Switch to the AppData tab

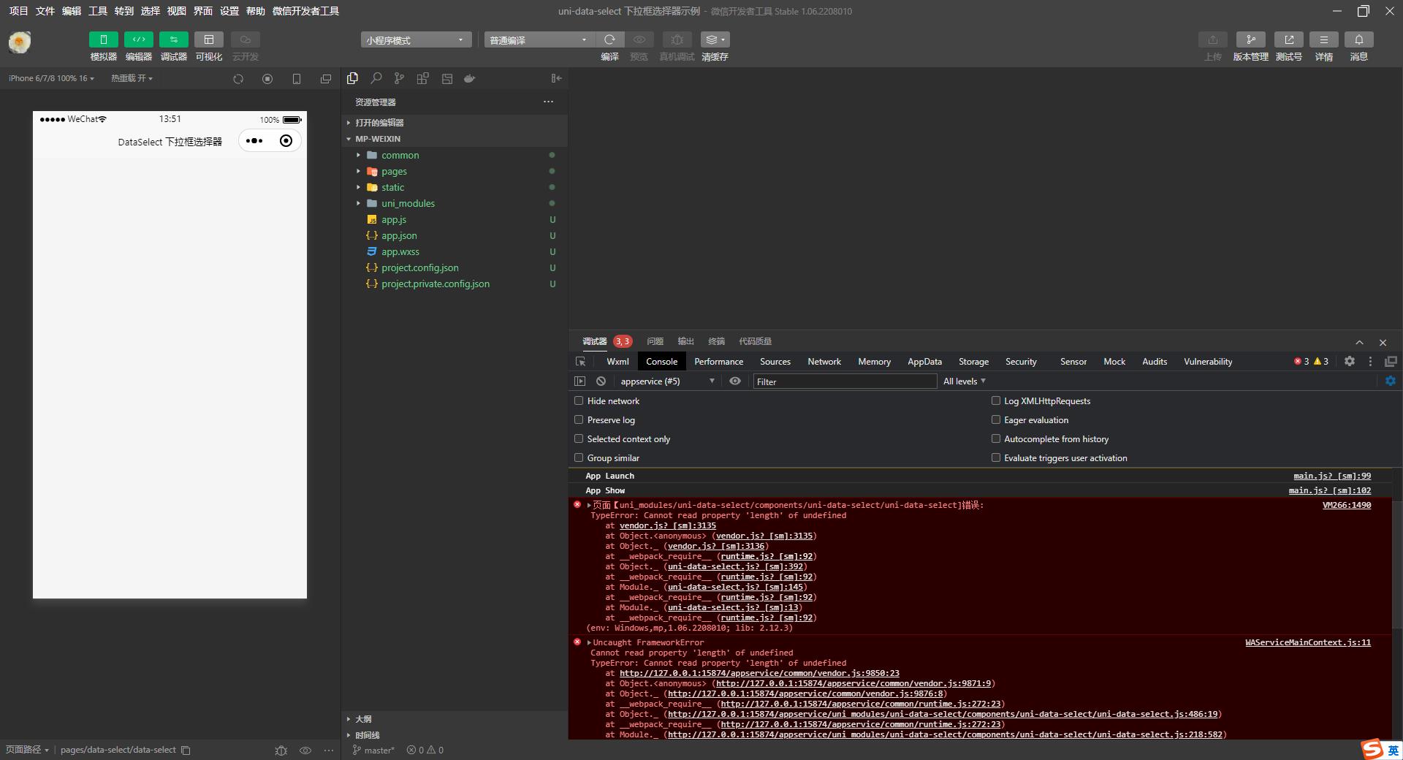tap(924, 362)
